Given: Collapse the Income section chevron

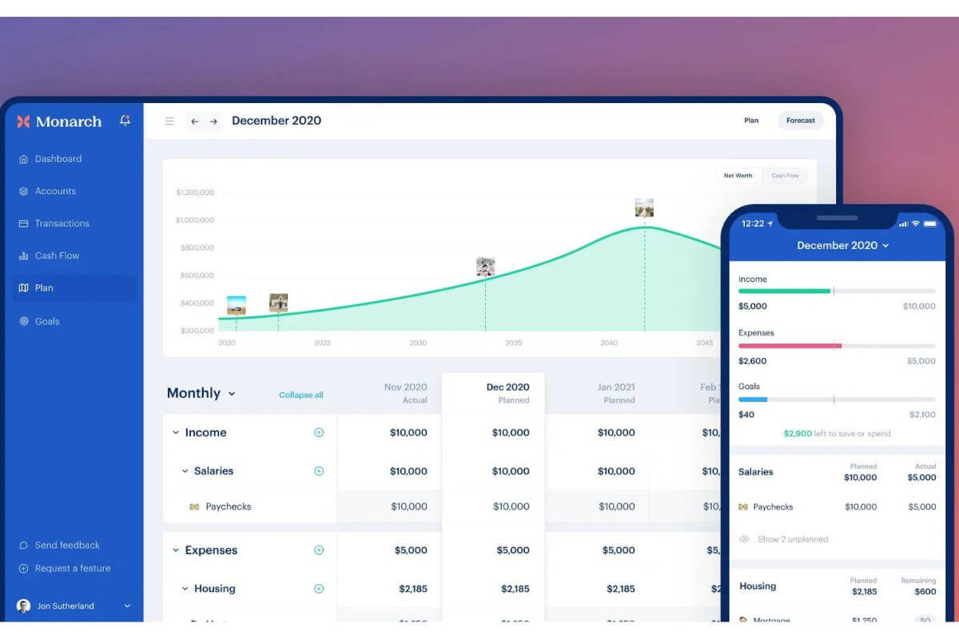Looking at the screenshot, I should [176, 433].
